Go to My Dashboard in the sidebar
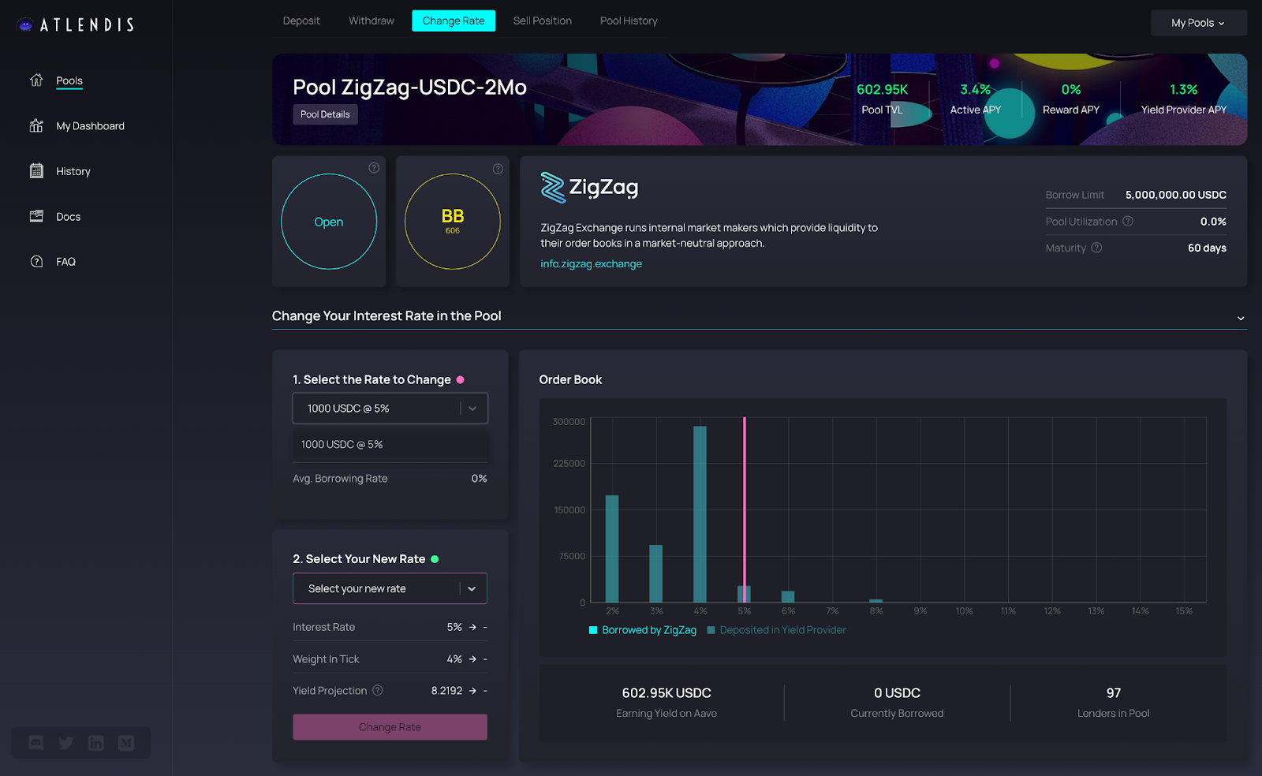 [91, 126]
